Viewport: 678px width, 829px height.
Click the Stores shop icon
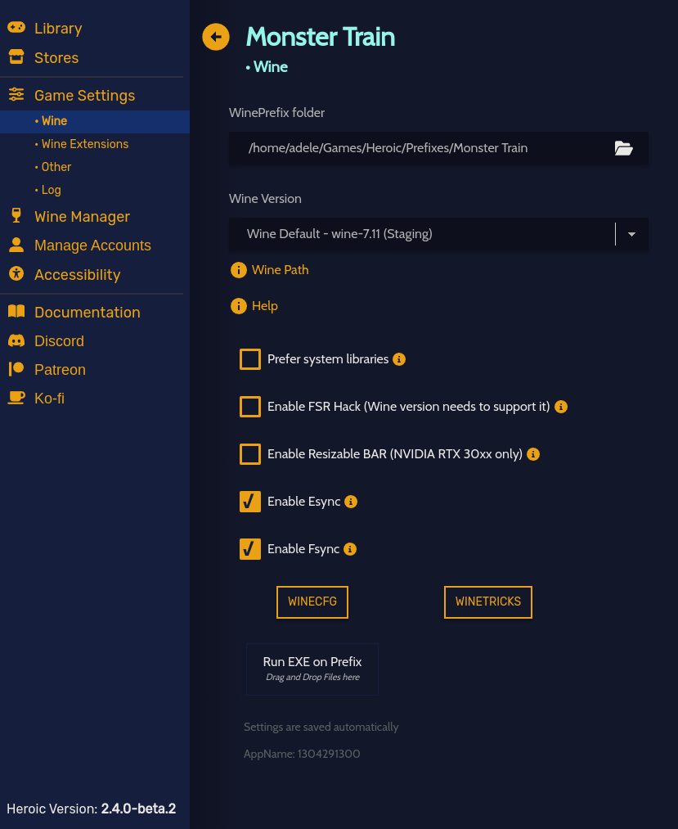point(16,57)
